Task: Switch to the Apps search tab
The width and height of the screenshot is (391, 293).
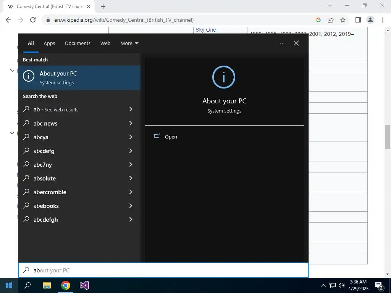Action: [x=49, y=43]
